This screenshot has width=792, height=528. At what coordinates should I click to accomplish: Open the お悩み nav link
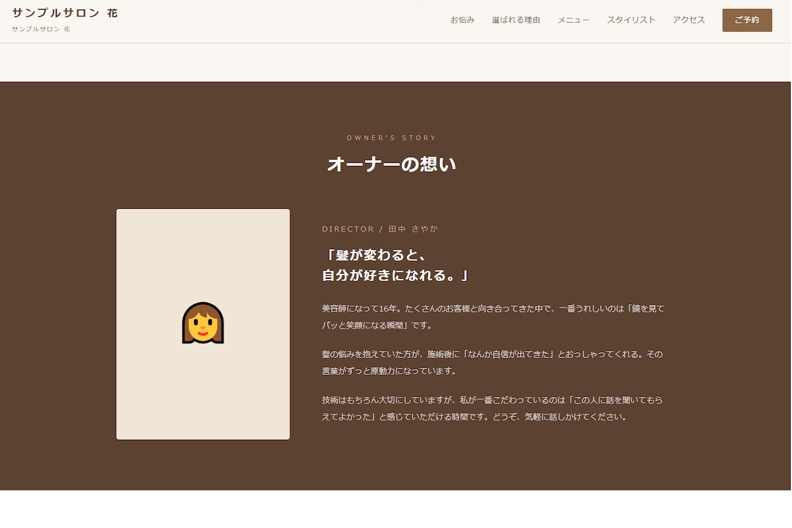(462, 20)
